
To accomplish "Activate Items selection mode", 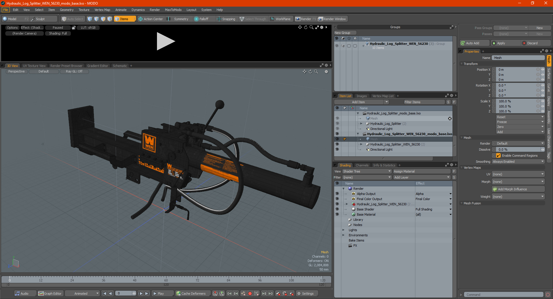I will click(x=125, y=19).
